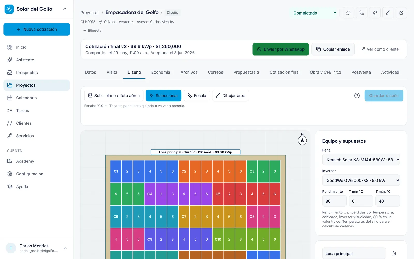Screen dimensions: 414x259
Task: Toggle red panel C5 in the layout
Action: [218, 194]
